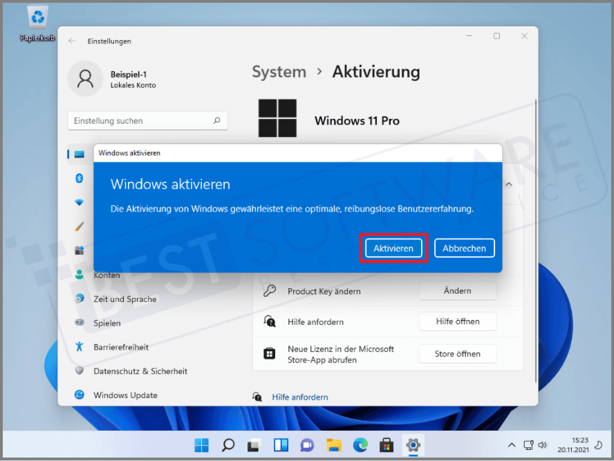Screen dimensions: 614x461
Task: Open the Apps icon in the sidebar
Action: [80, 250]
